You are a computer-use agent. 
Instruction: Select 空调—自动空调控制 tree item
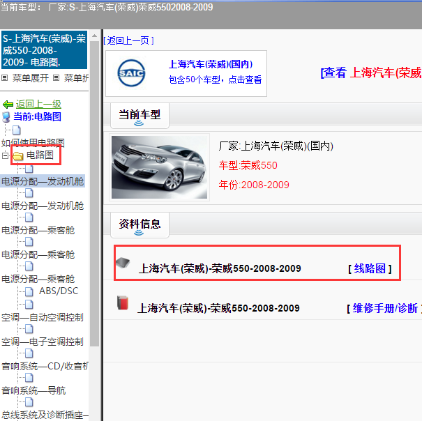(43, 317)
